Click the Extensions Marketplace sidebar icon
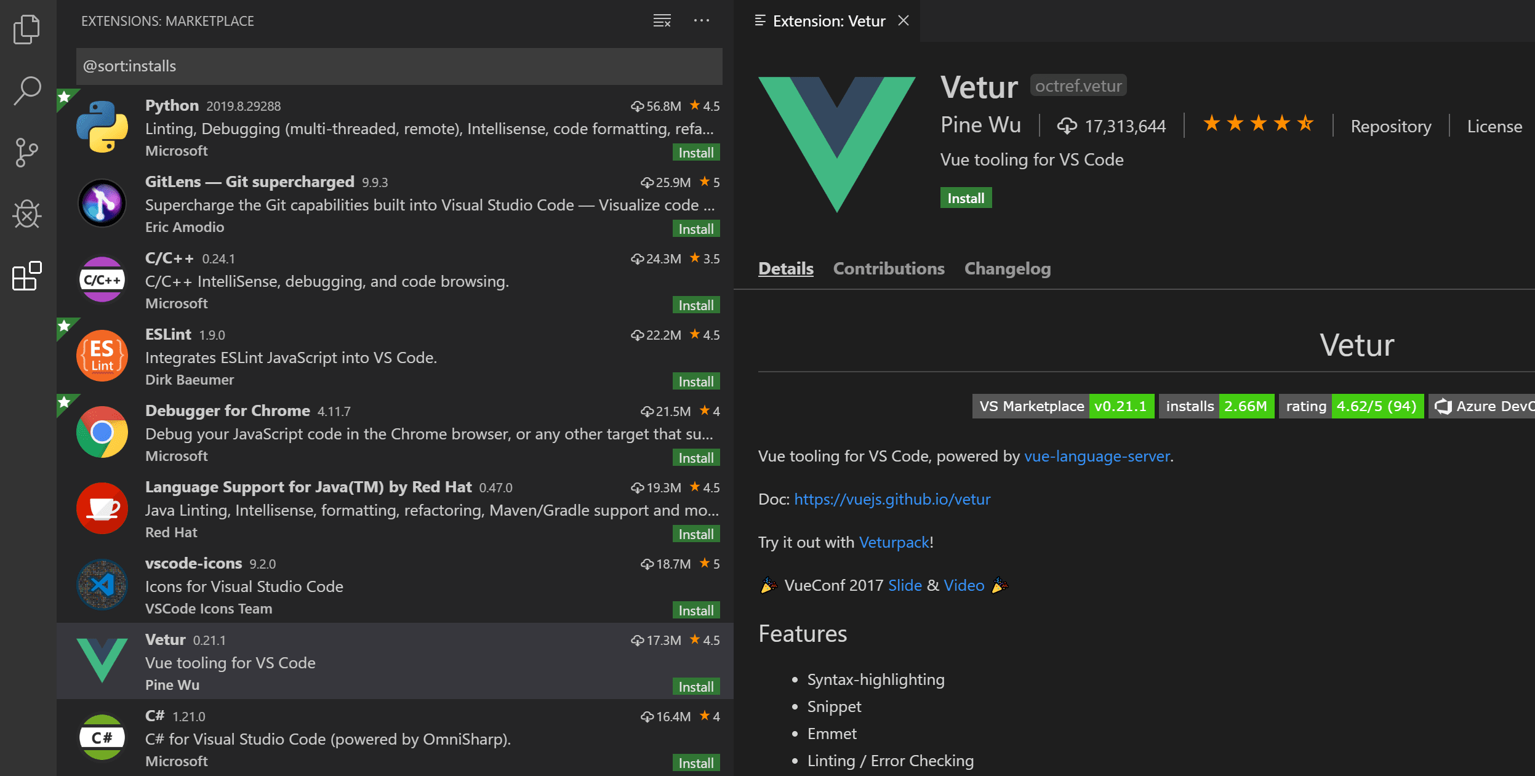Viewport: 1535px width, 776px height. point(26,277)
